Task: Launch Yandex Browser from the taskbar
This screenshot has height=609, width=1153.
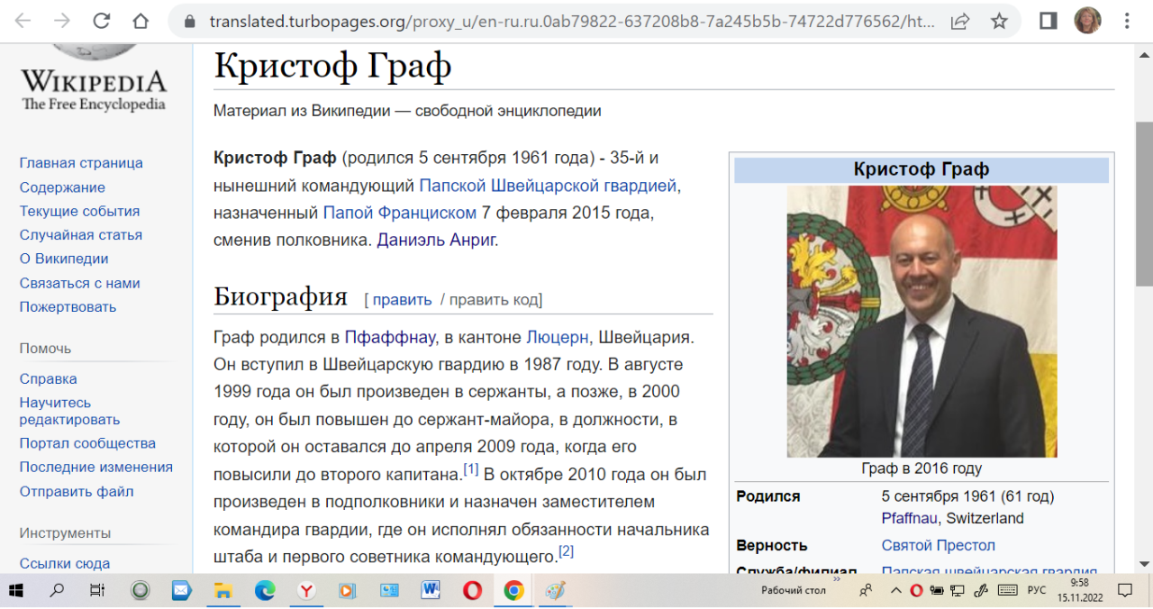Action: (x=306, y=591)
